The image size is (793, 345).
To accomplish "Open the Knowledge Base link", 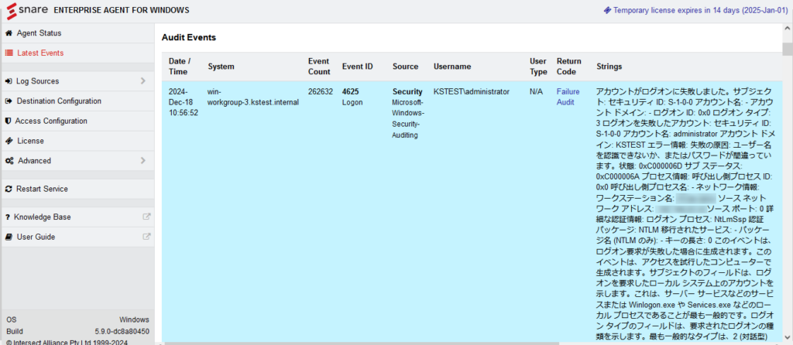I will 78,217.
